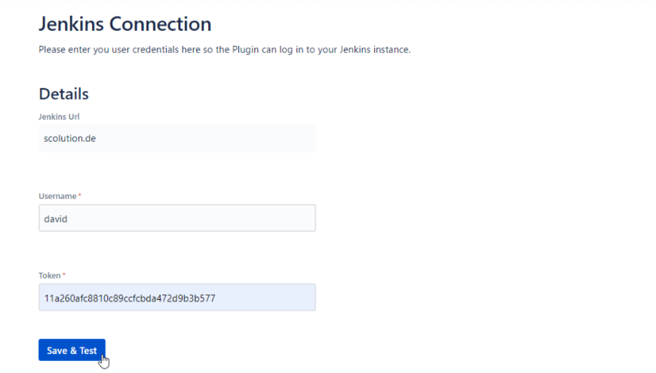Click the Jenkins Url field label
Viewport: 656px width, 373px height.
[59, 117]
